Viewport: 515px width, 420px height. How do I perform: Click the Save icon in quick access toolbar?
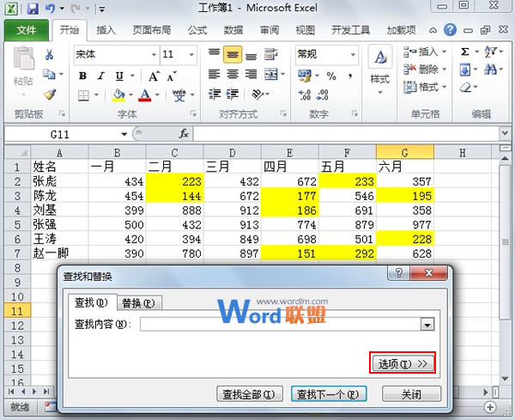(33, 9)
